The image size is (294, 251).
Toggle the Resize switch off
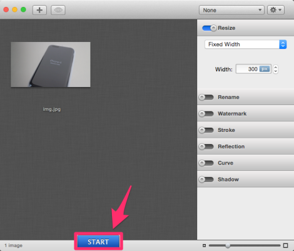tap(210, 28)
